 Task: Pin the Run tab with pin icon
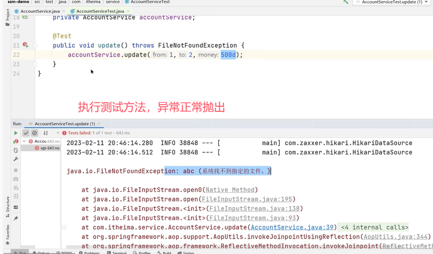tap(16, 218)
